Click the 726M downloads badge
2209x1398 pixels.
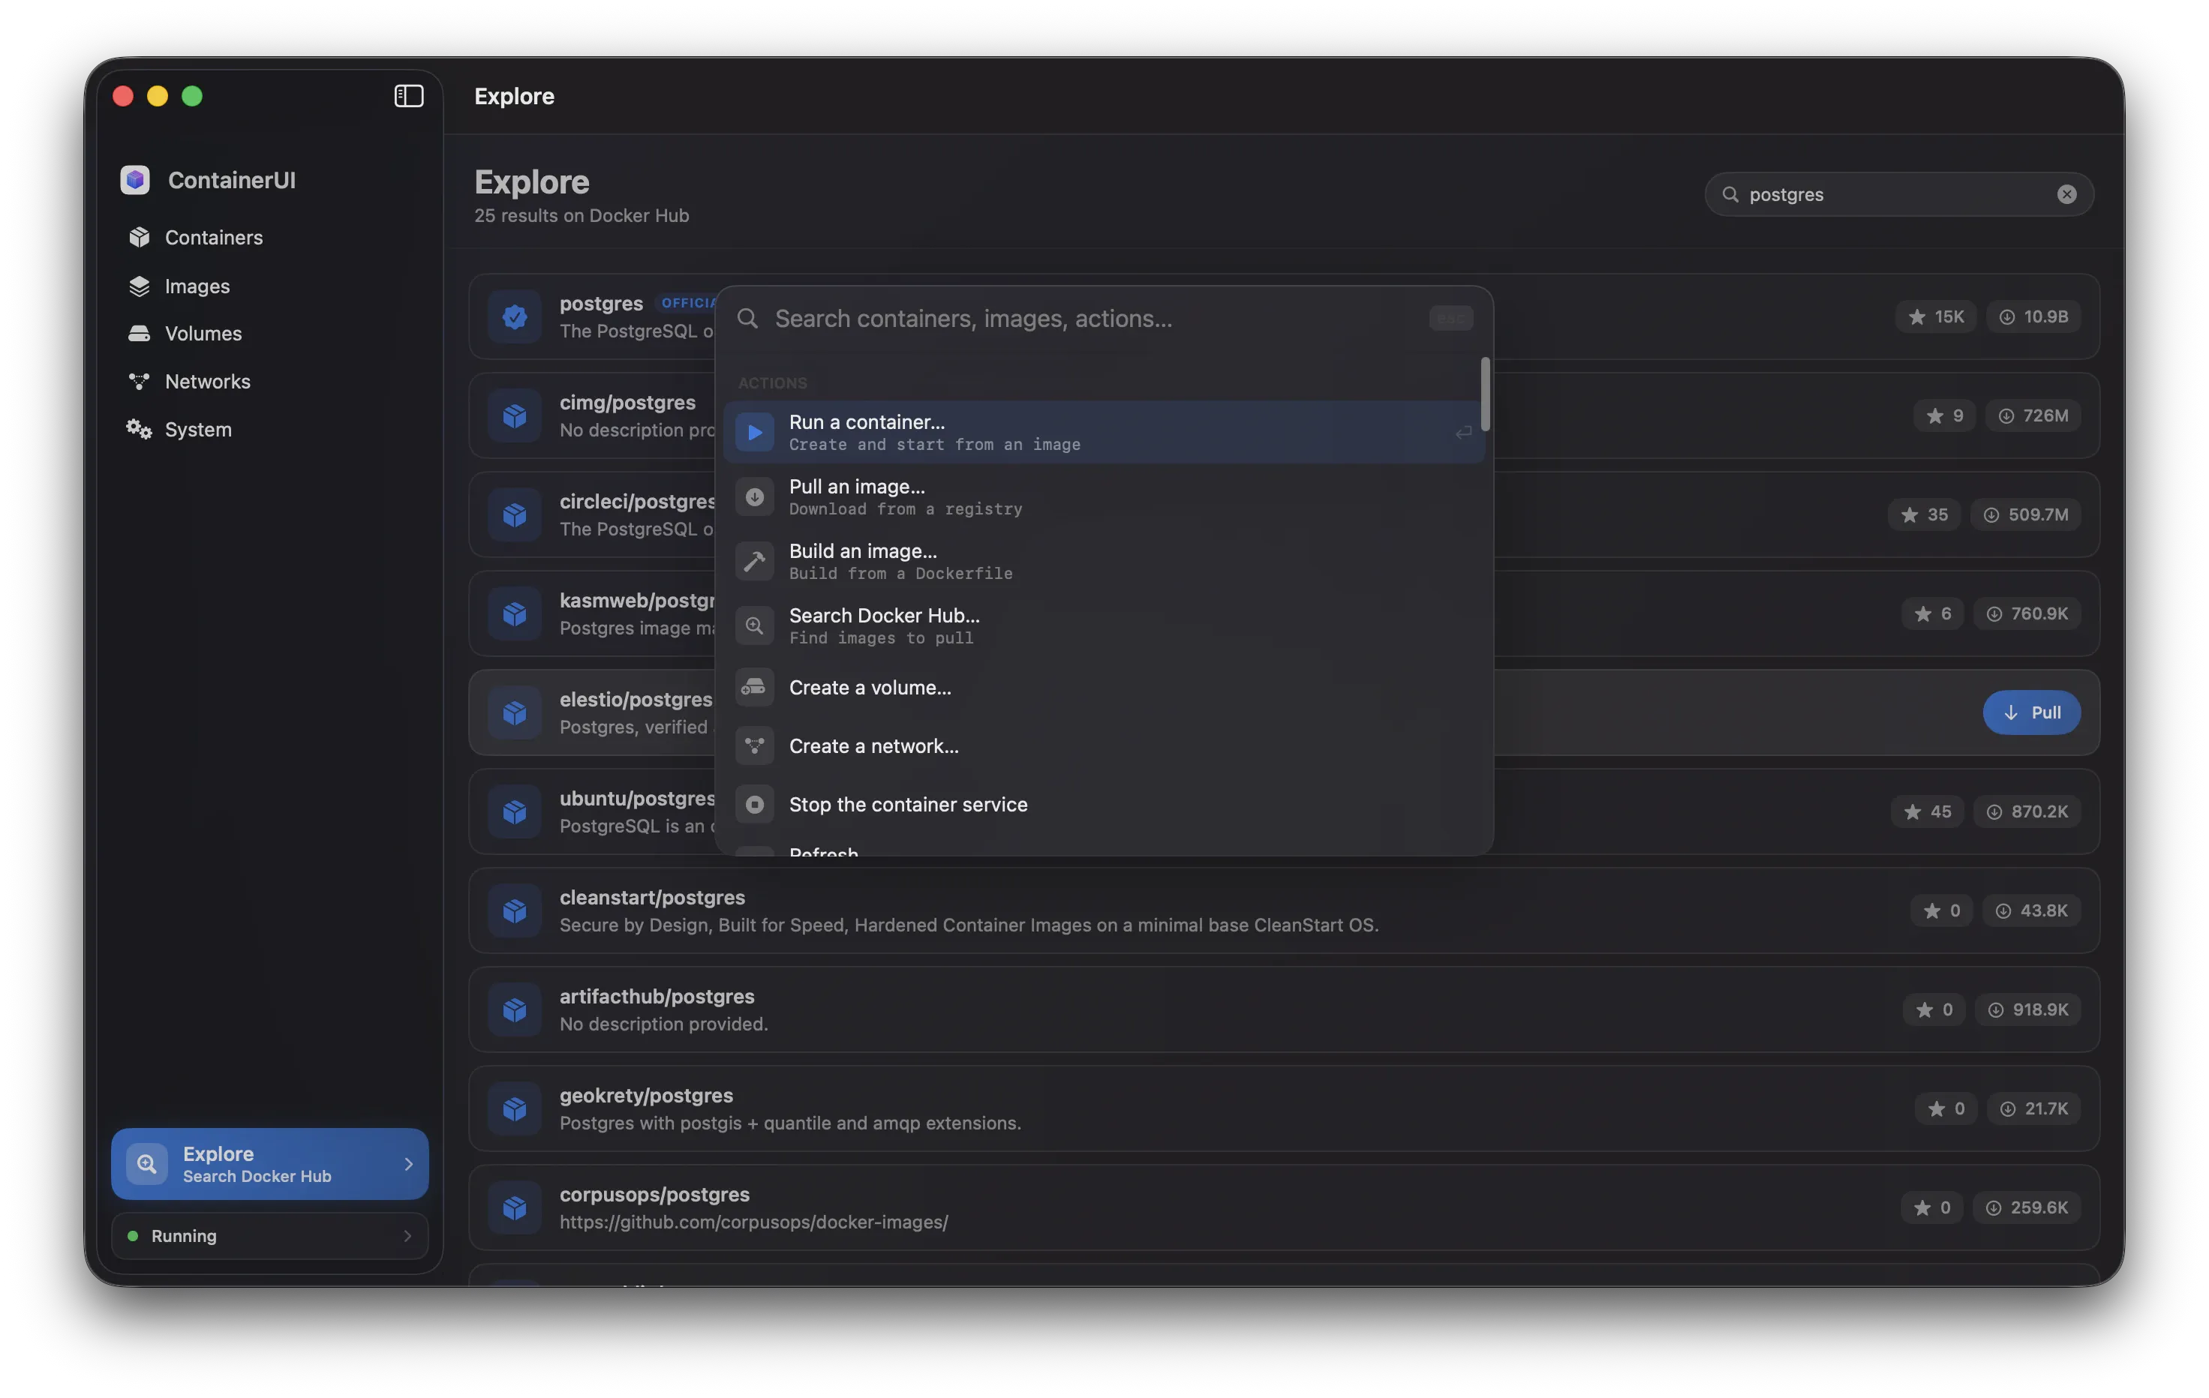[2033, 415]
